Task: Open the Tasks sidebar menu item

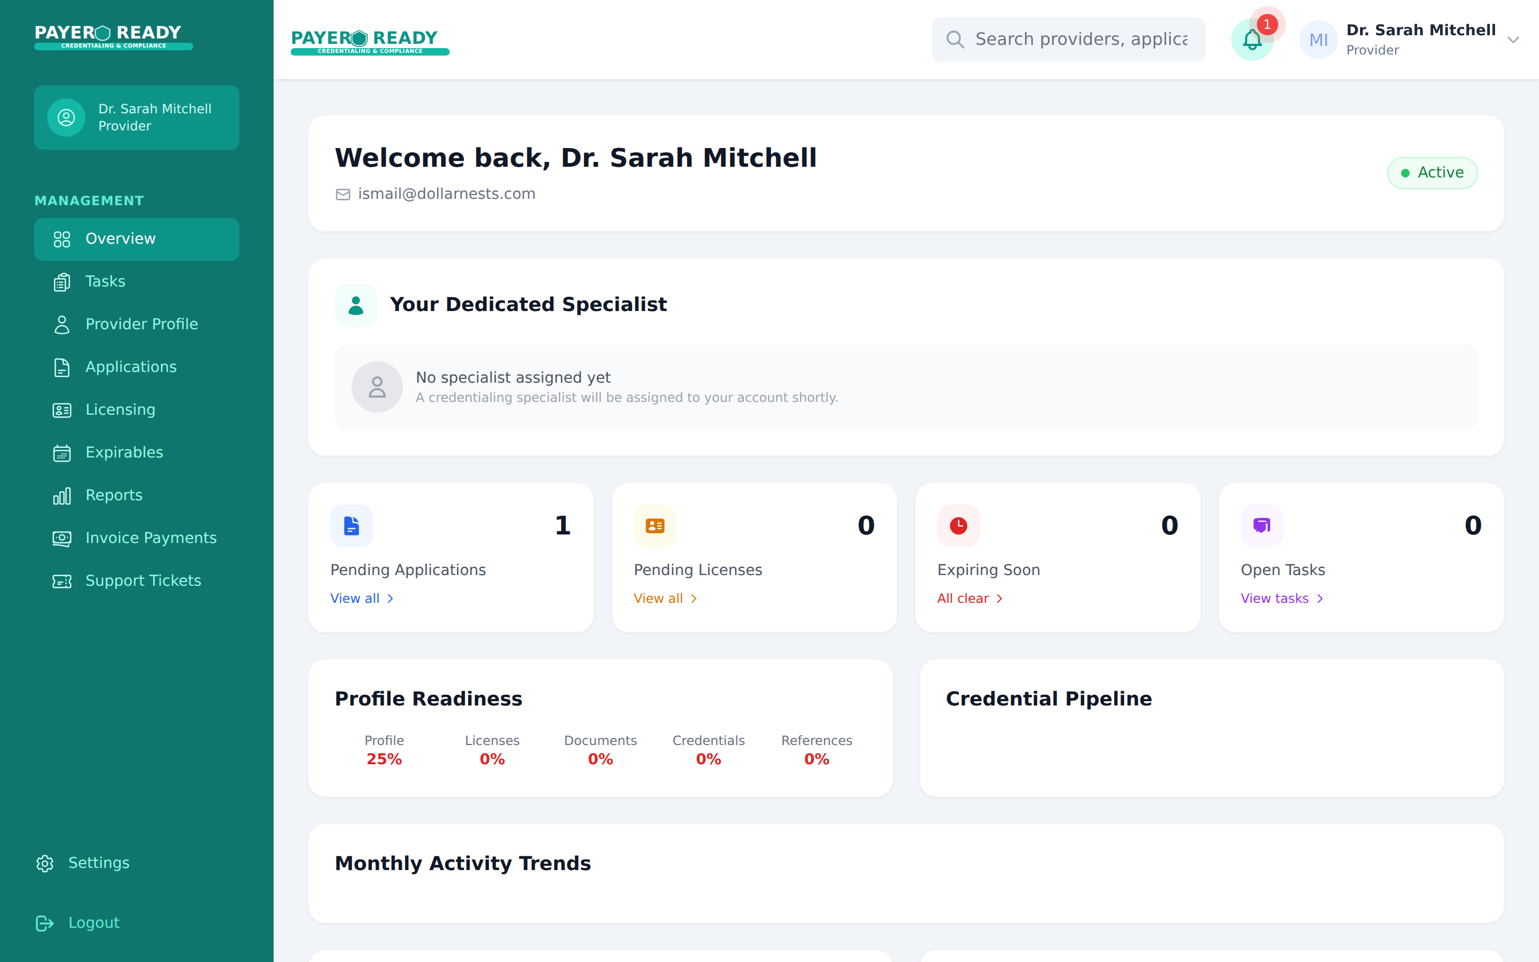Action: (106, 281)
